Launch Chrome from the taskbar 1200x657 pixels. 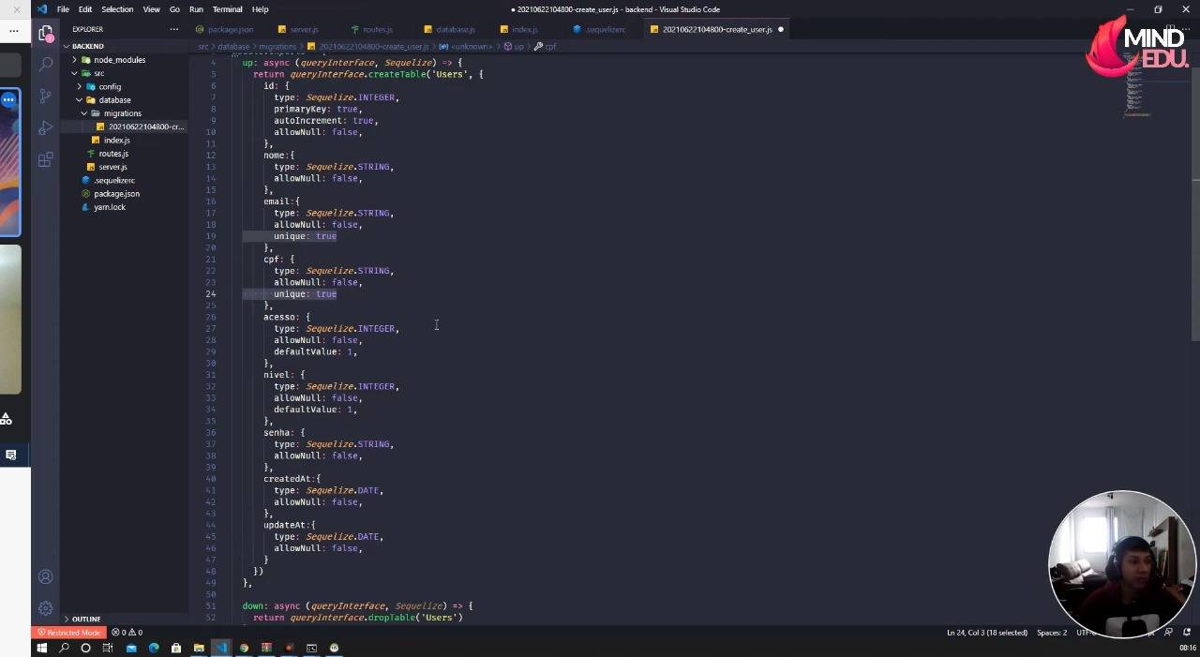(x=244, y=648)
